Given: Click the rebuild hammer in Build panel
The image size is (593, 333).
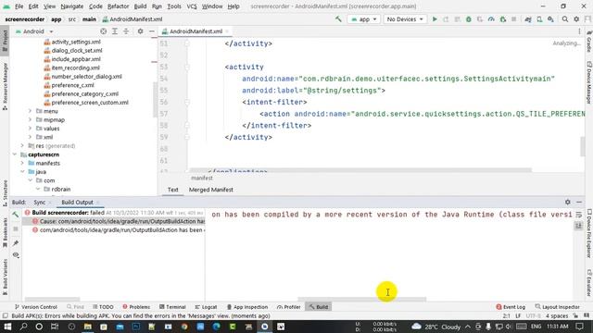Looking at the screenshot, I should pos(16,215).
